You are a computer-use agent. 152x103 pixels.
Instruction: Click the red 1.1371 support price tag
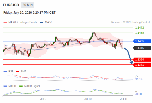click(142, 65)
